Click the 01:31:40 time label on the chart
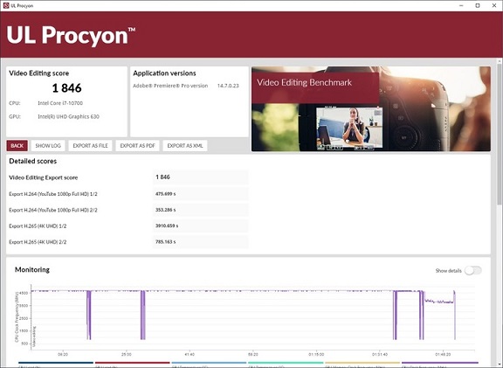 pyautogui.click(x=380, y=355)
